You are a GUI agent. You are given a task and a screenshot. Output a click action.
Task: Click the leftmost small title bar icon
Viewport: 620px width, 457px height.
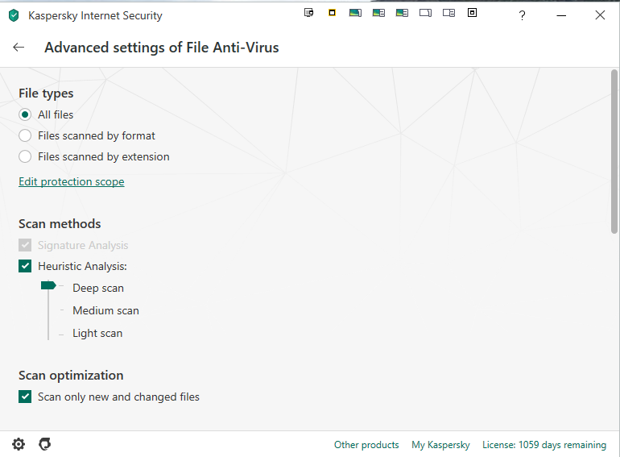point(308,13)
